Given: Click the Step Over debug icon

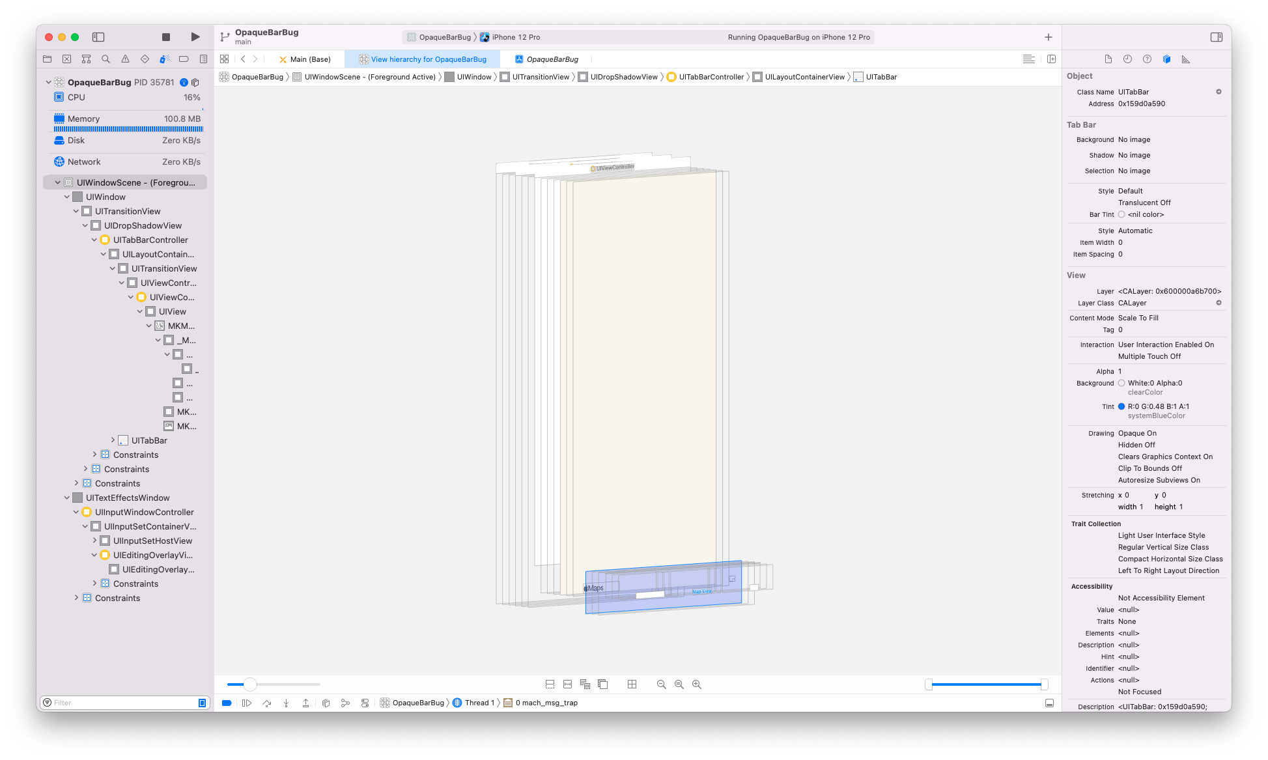Looking at the screenshot, I should (266, 703).
